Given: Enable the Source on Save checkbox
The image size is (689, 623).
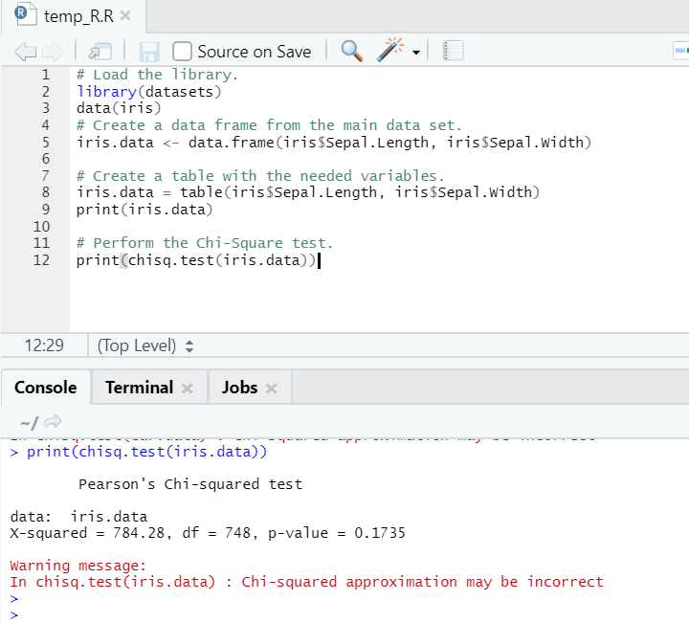Looking at the screenshot, I should [x=182, y=52].
